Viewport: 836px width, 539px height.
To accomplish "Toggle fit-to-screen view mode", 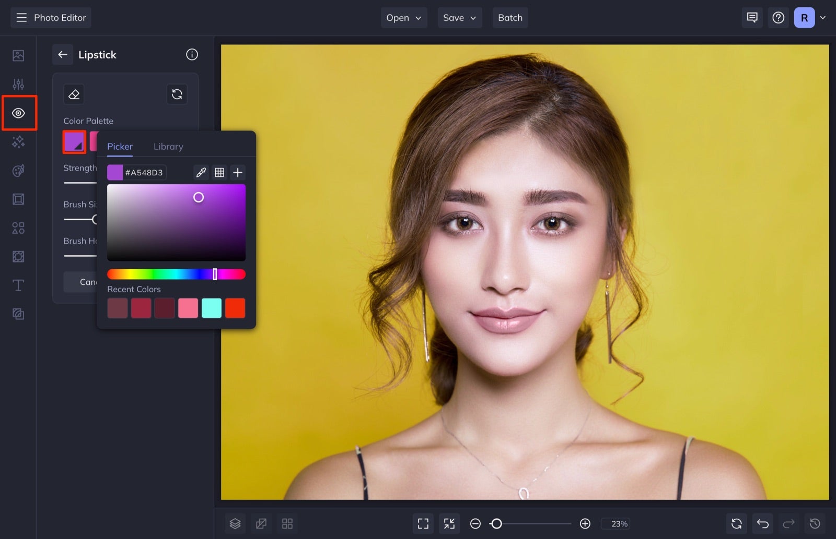I will pos(423,523).
